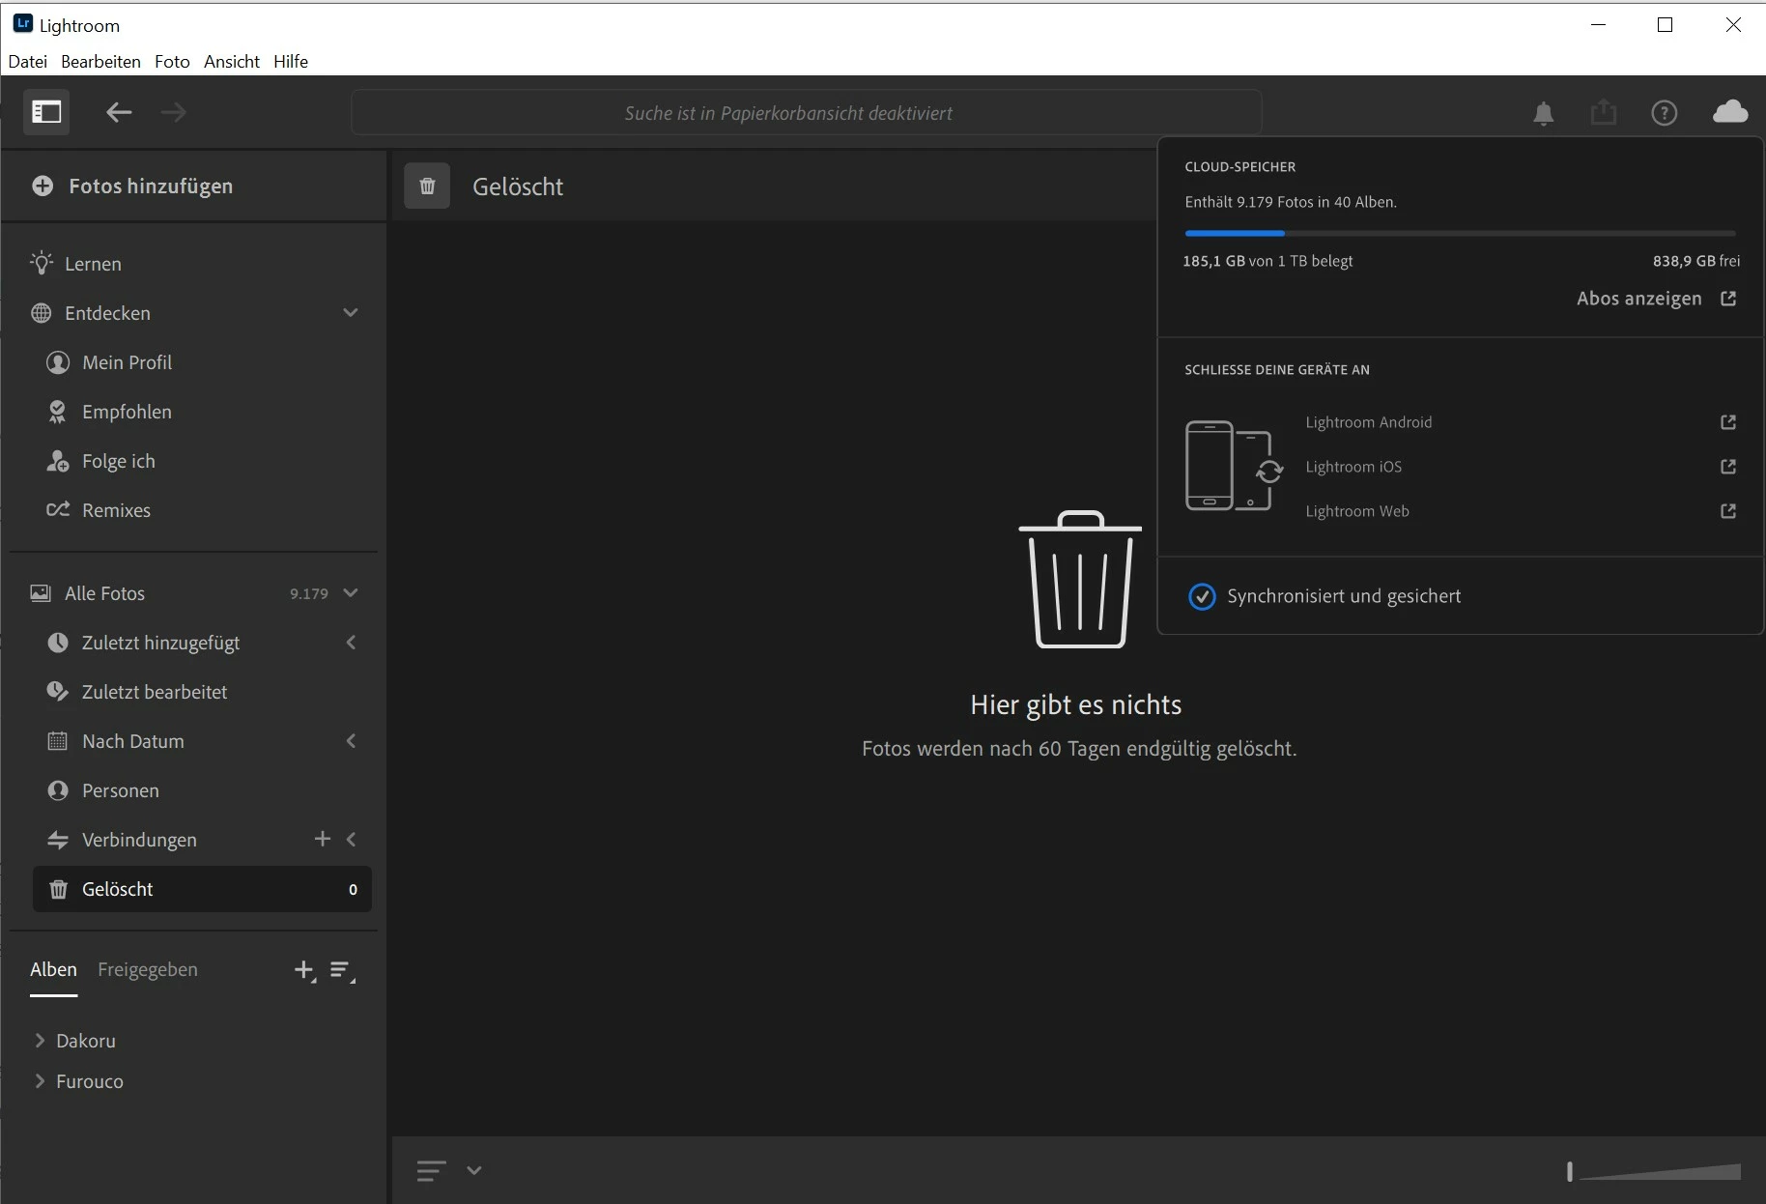Switch to the Freigegeben tab
The height and width of the screenshot is (1204, 1766).
pos(148,969)
